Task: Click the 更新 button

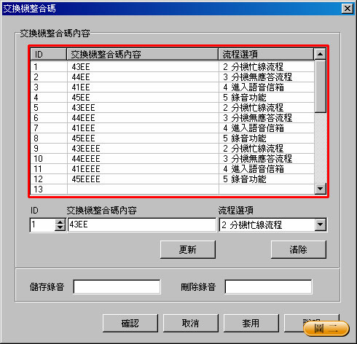Action: (188, 249)
